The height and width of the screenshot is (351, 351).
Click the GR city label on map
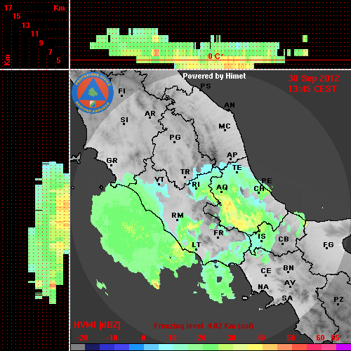pyautogui.click(x=112, y=161)
